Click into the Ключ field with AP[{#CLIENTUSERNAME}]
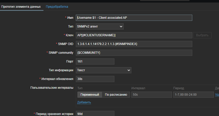219x116 pixels. click(x=134, y=35)
